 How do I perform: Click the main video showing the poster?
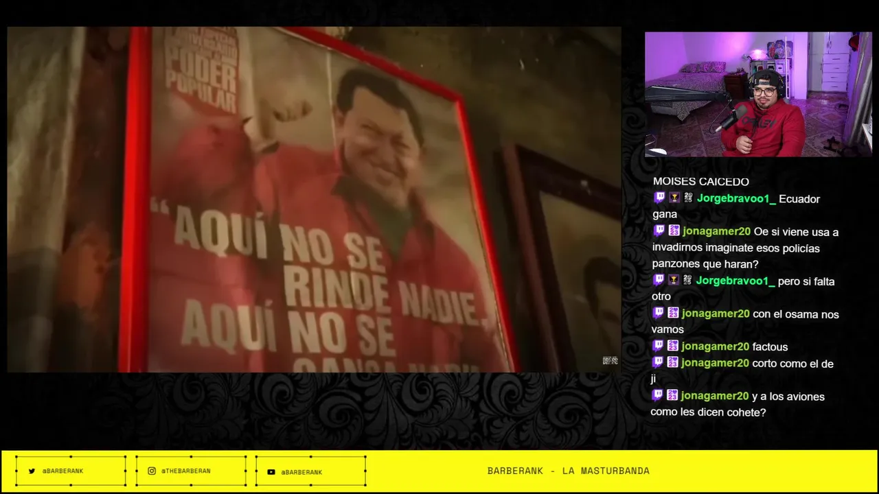coord(314,200)
